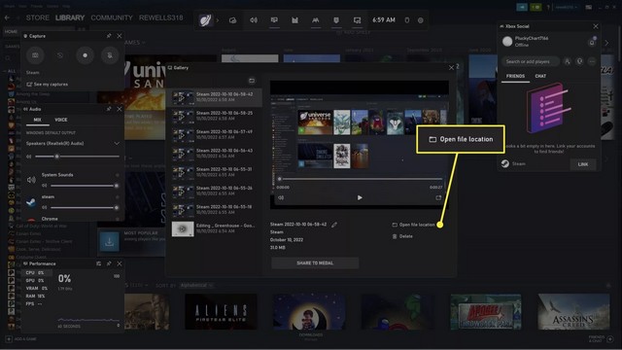Click find people icon in Xbox Social
Image resolution: width=622 pixels, height=350 pixels.
point(568,61)
